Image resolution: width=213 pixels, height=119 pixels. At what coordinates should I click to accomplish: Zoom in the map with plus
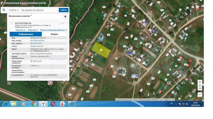click(200, 82)
